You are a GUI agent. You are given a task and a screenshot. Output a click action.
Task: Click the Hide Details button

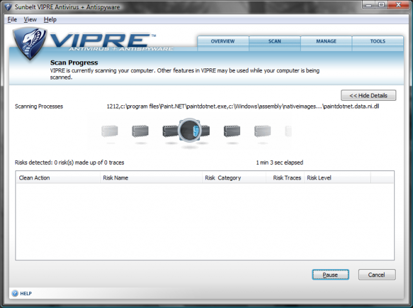point(368,96)
